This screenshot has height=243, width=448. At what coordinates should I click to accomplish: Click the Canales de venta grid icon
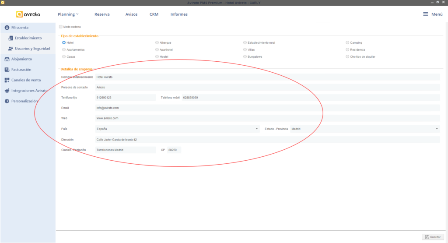click(7, 80)
